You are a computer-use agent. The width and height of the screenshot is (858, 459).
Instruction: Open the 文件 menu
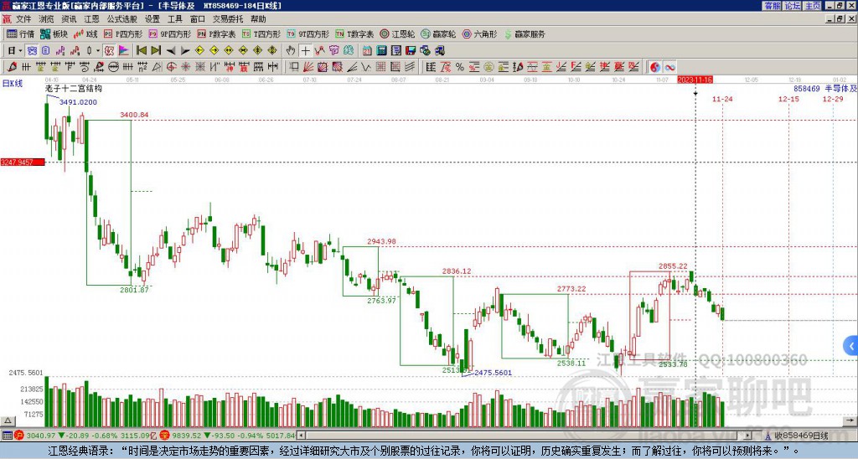[23, 19]
